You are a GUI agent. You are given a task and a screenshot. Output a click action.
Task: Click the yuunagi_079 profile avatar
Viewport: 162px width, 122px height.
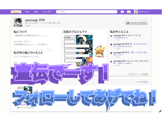[18, 22]
